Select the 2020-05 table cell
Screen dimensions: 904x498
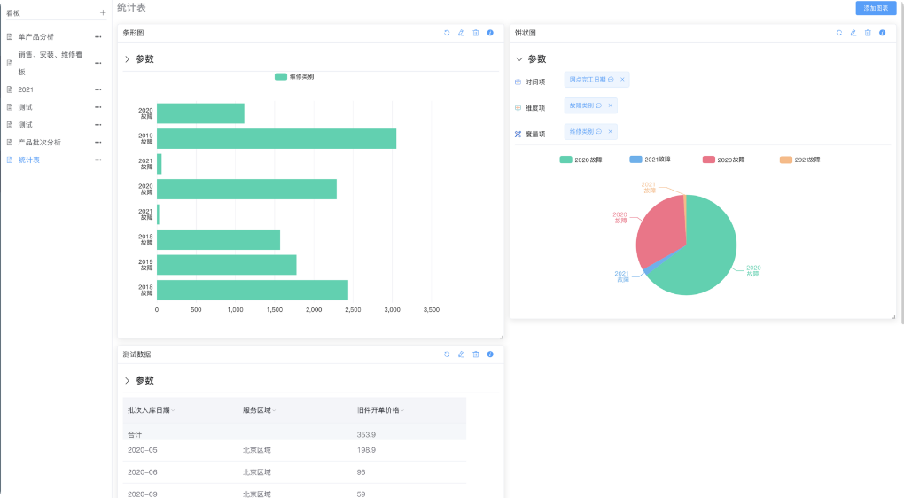click(143, 450)
